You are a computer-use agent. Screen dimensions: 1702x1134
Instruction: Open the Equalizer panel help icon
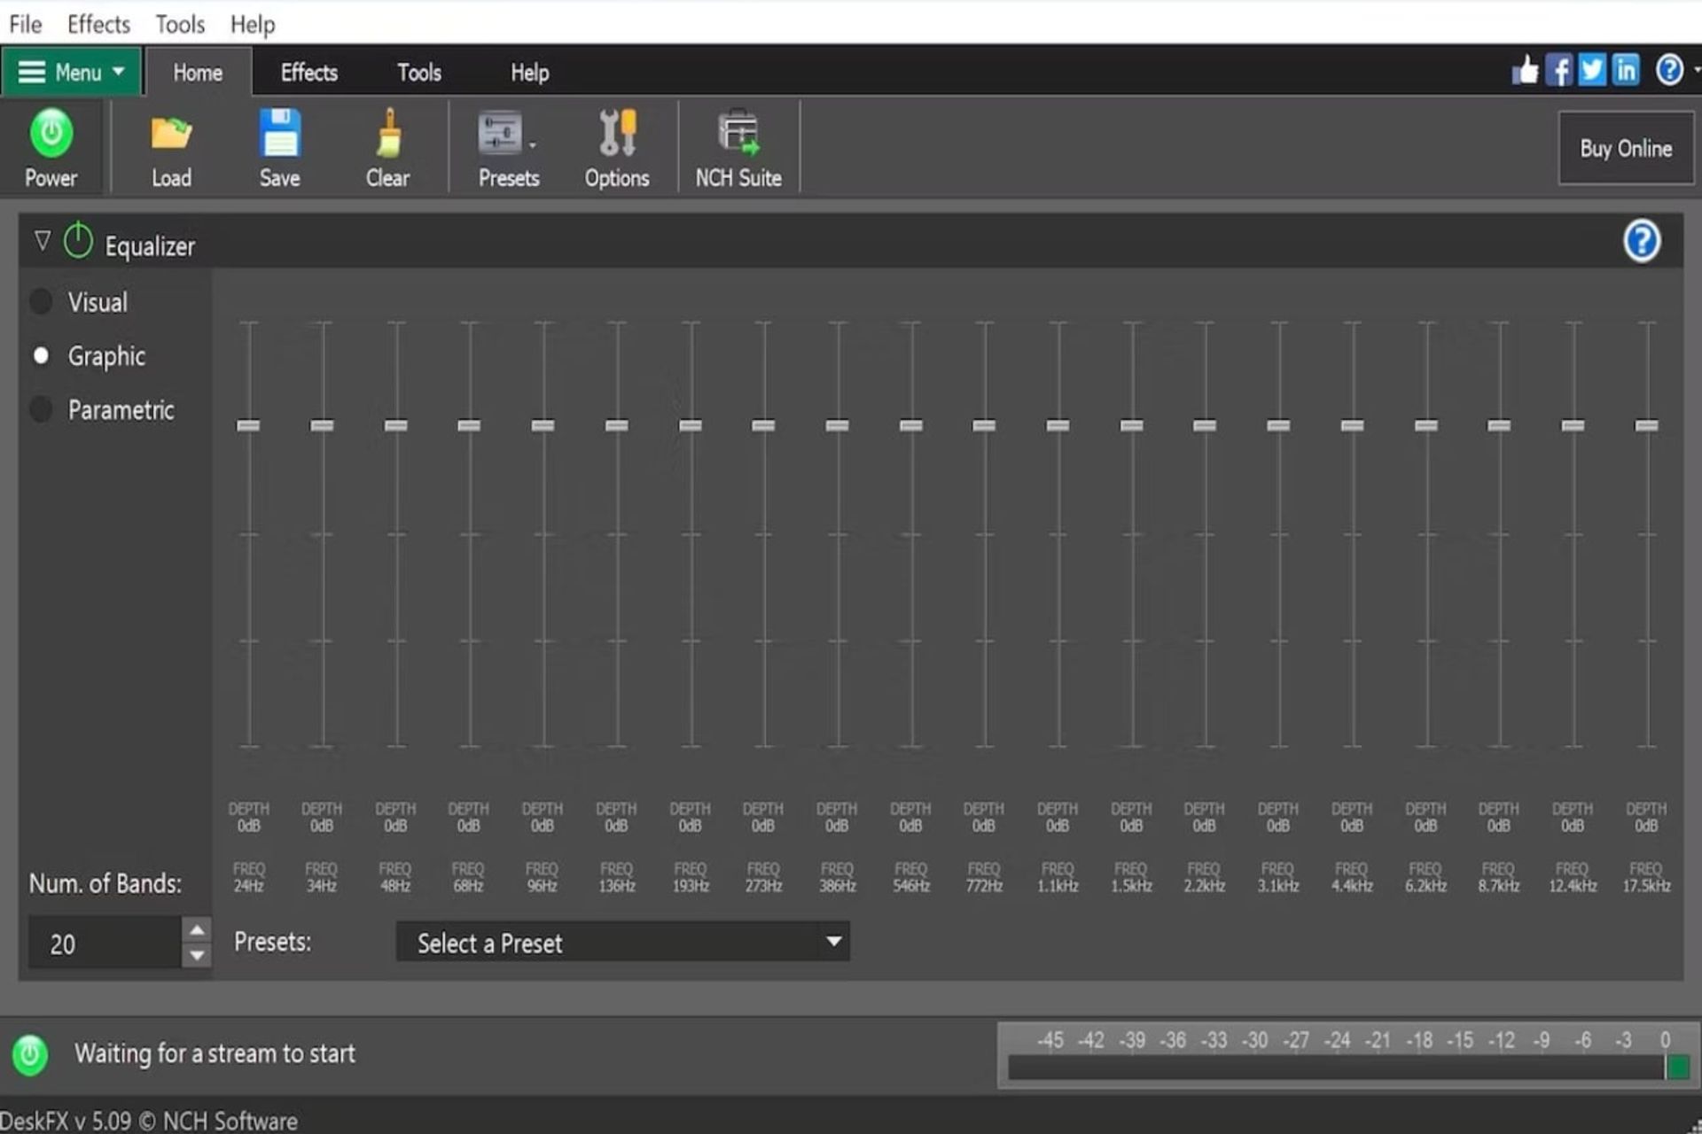click(x=1641, y=241)
